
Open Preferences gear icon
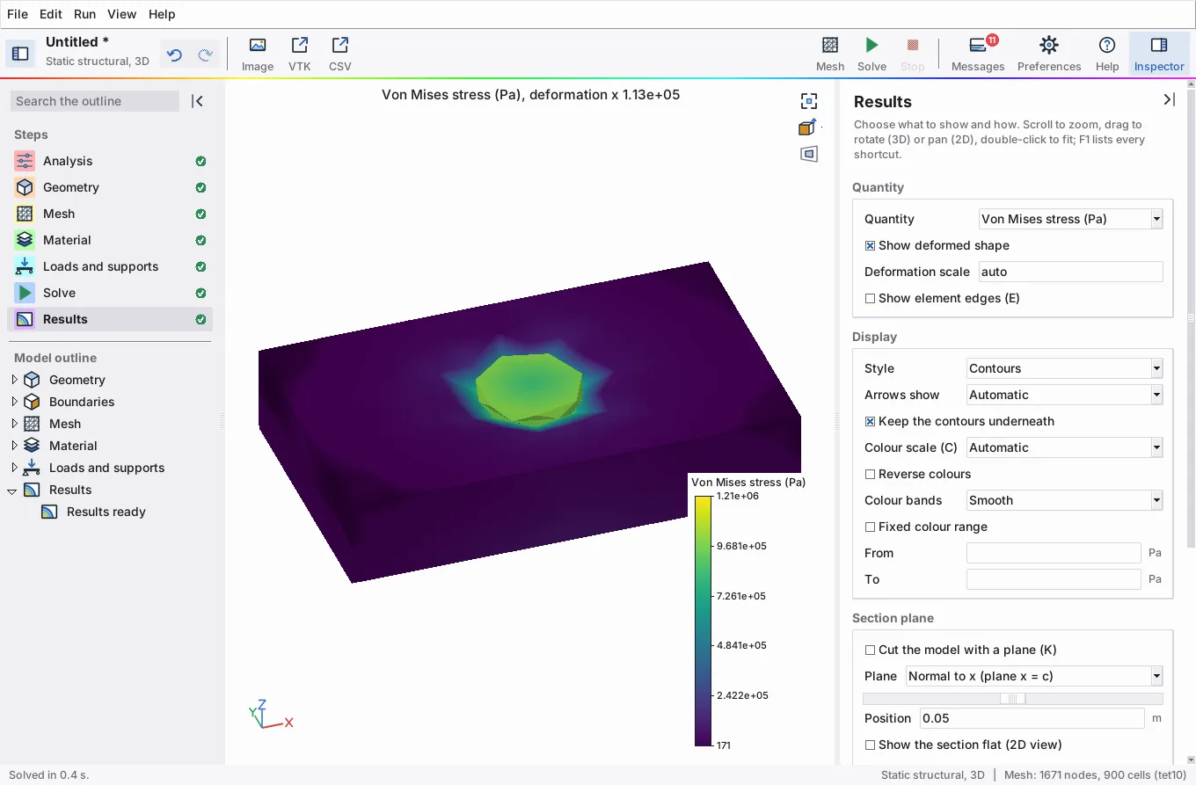click(x=1049, y=54)
